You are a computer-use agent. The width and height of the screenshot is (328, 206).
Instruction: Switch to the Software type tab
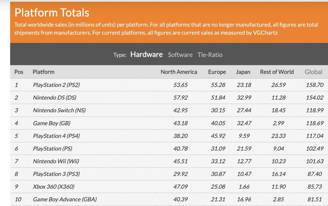tap(180, 55)
